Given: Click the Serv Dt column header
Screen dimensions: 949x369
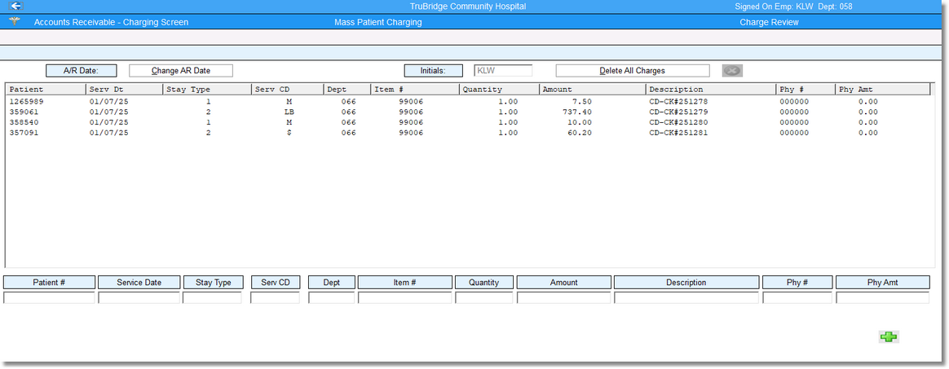Looking at the screenshot, I should pyautogui.click(x=125, y=90).
